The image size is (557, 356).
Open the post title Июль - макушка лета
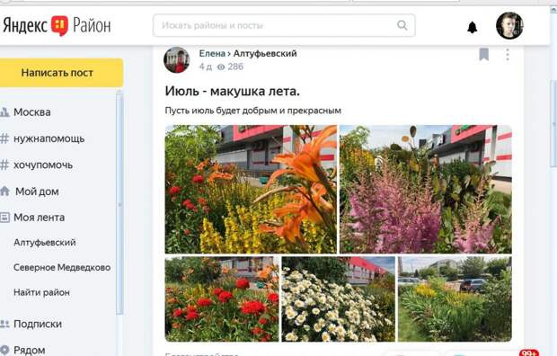[233, 92]
